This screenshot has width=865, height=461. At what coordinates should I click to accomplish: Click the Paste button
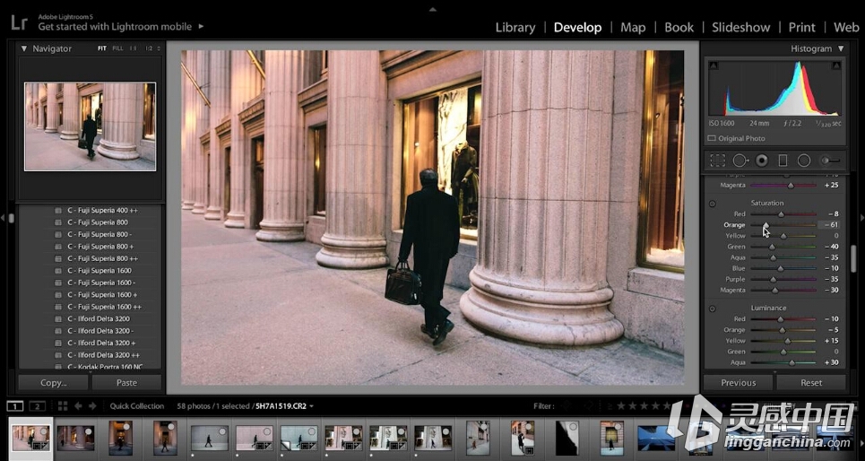click(x=127, y=383)
